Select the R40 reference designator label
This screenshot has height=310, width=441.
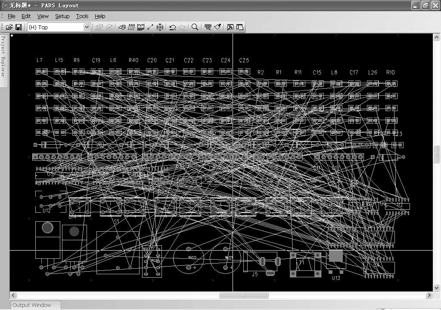tap(134, 60)
